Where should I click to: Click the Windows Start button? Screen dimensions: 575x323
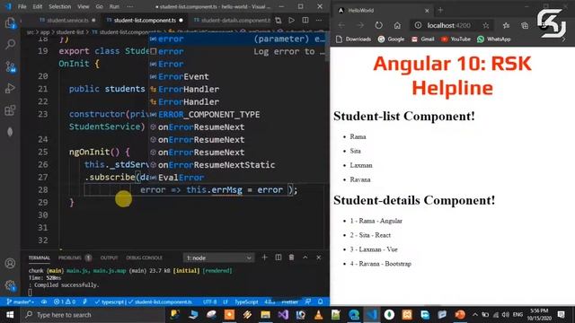[10, 315]
